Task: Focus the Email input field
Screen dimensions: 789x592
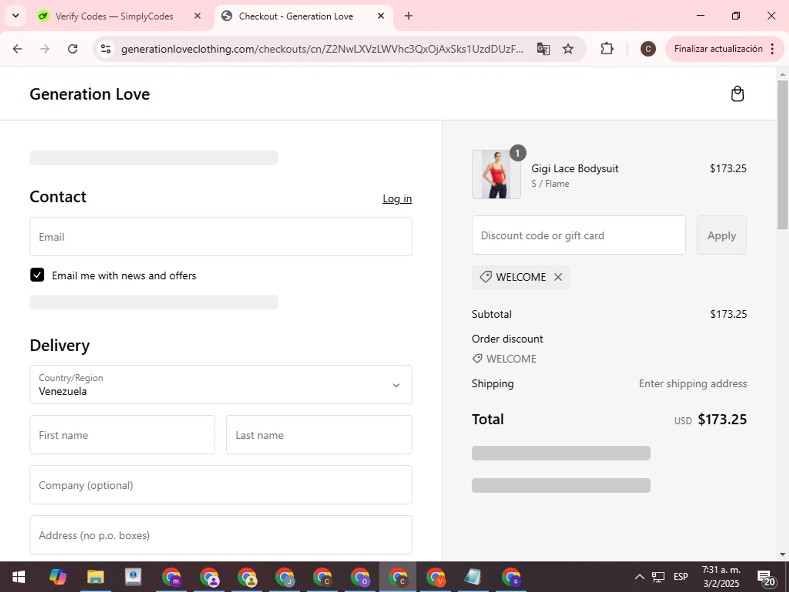Action: point(221,237)
